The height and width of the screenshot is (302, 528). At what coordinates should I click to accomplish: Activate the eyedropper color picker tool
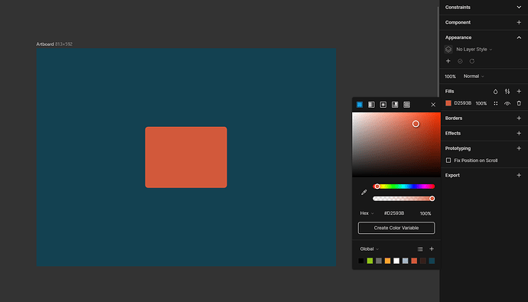pos(364,193)
